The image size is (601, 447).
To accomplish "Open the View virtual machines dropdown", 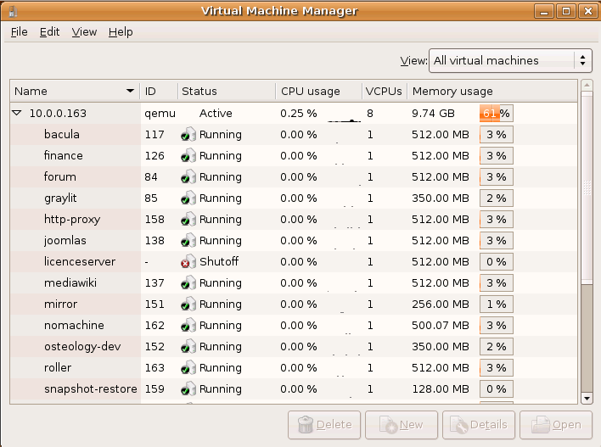I will coord(509,60).
